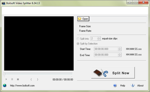Decrease End Time with the down arrow
This screenshot has width=150, height=92.
click(119, 56)
